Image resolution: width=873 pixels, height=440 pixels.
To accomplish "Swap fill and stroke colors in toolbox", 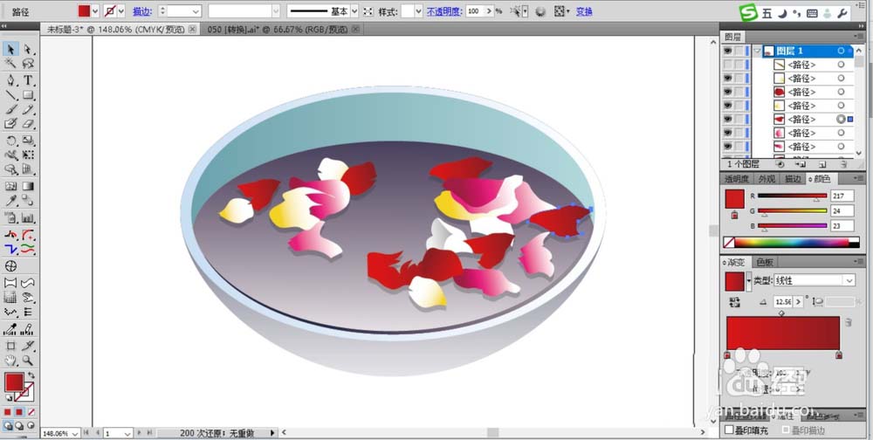I will pos(31,376).
